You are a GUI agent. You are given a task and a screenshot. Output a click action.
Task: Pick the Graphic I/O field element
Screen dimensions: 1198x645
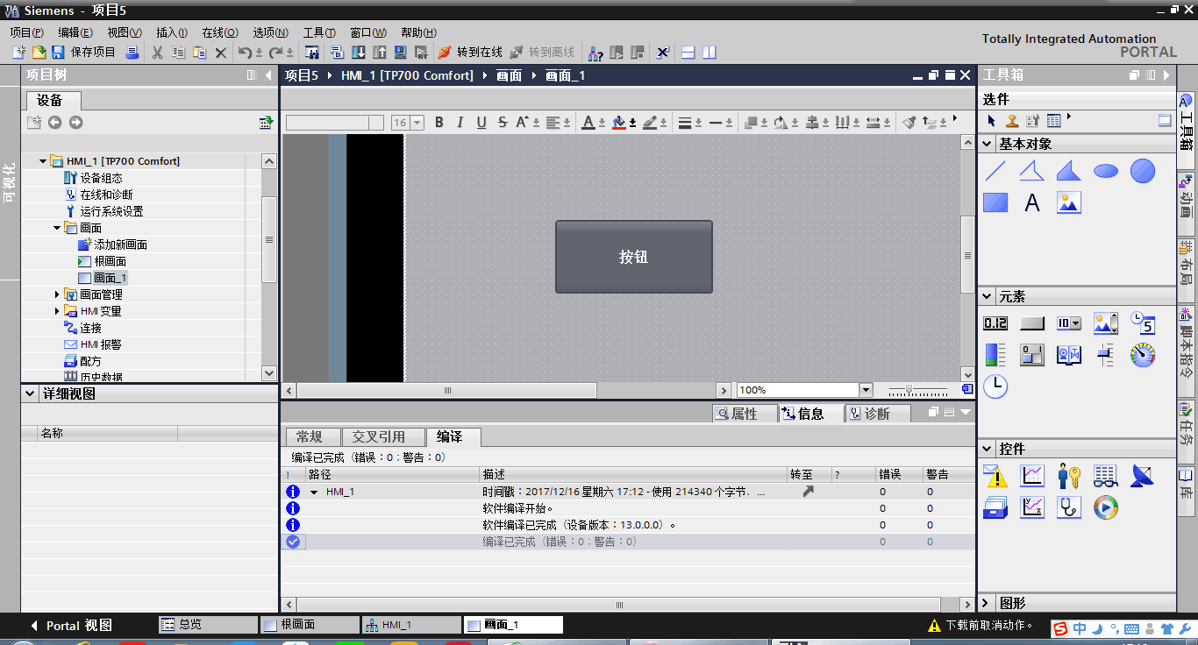click(x=1106, y=323)
